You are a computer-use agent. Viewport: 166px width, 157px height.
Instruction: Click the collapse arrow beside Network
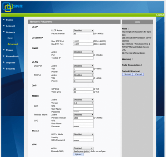tap(4, 32)
